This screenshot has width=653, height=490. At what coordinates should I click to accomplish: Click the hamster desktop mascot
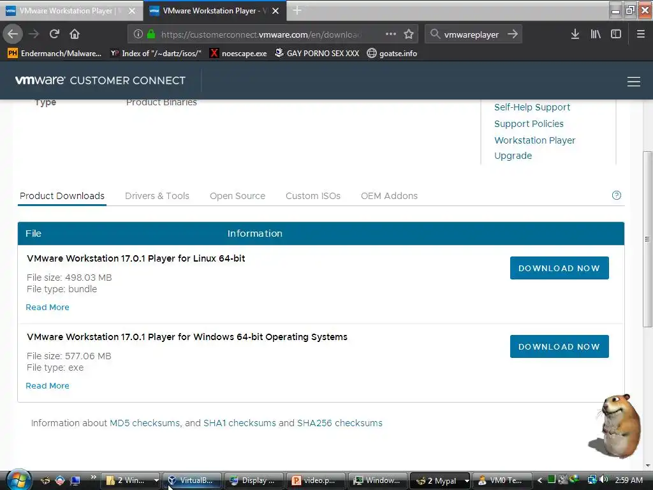pyautogui.click(x=615, y=426)
